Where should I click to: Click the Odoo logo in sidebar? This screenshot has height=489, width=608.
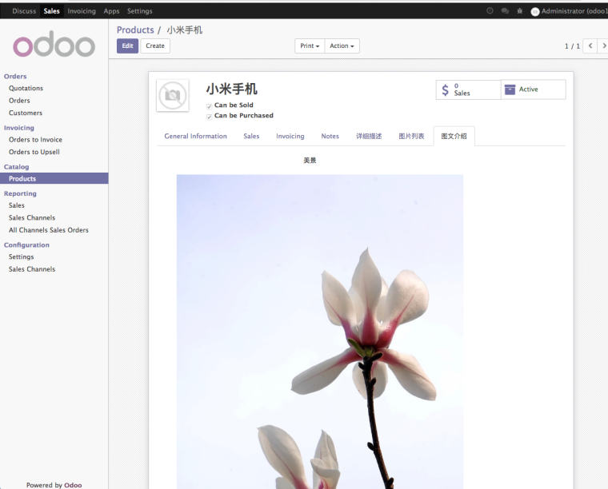click(x=54, y=44)
